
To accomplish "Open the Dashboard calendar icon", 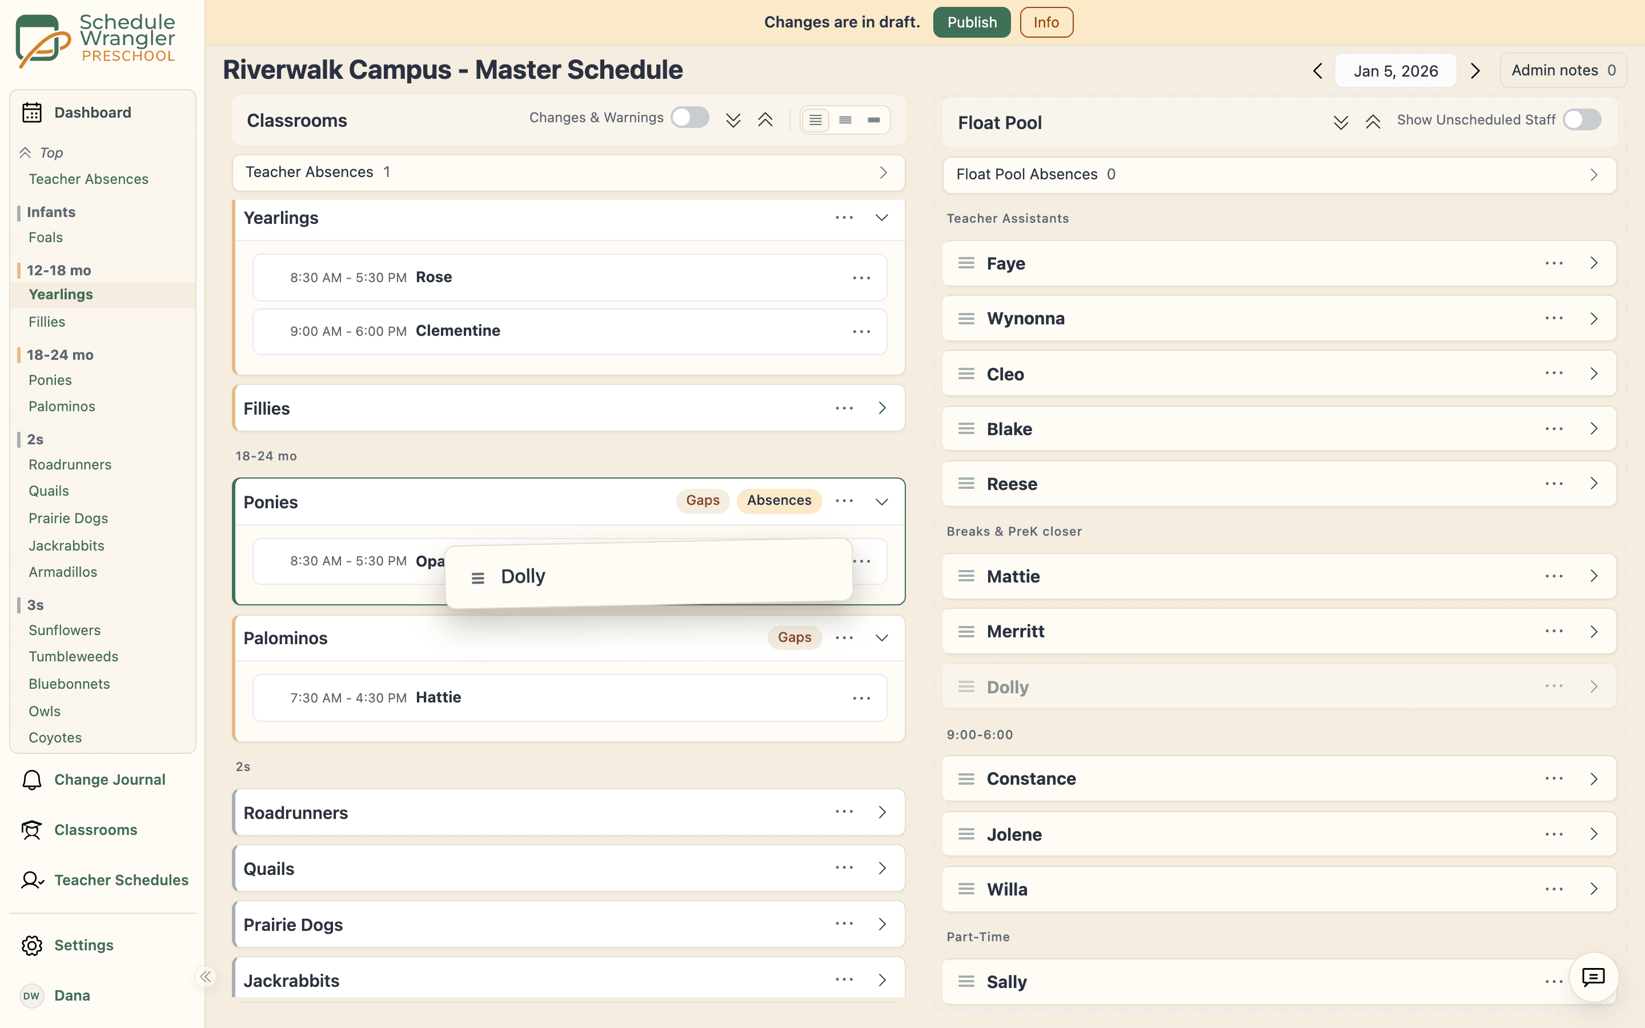I will point(32,112).
